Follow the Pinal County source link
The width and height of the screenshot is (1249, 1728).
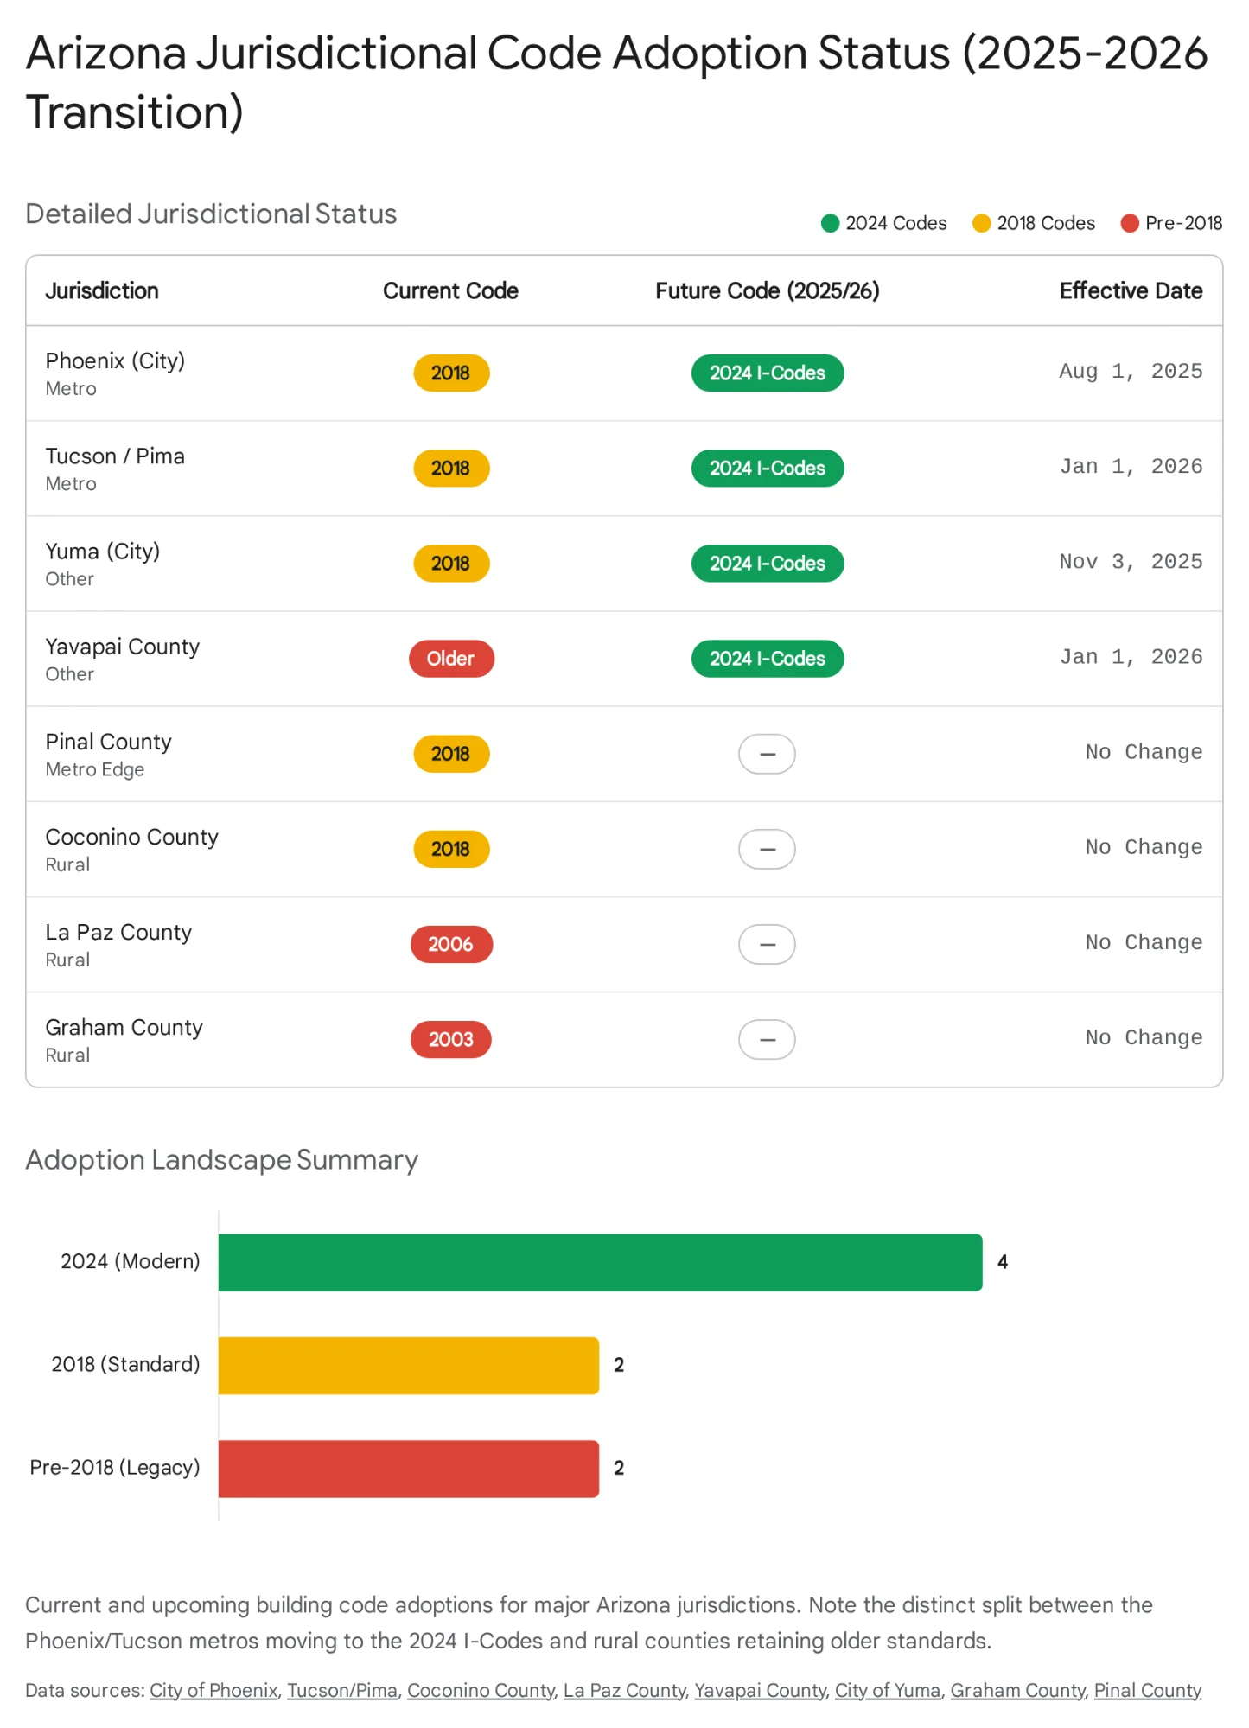pyautogui.click(x=1147, y=1690)
